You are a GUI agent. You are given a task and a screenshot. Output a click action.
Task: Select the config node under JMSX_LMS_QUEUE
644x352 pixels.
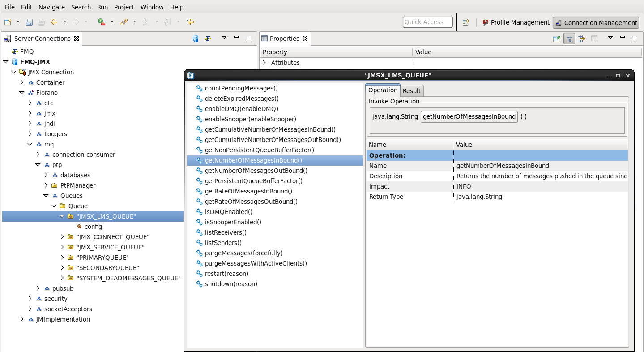(x=93, y=227)
